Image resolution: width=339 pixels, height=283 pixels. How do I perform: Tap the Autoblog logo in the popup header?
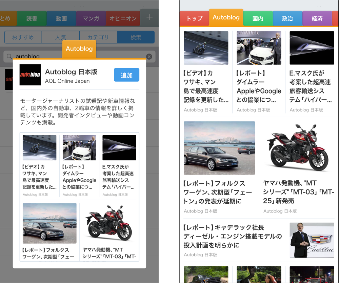coord(30,75)
